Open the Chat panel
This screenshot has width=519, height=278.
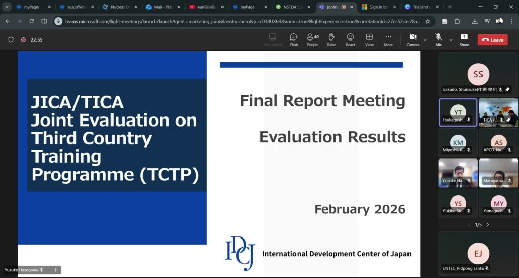(x=293, y=39)
